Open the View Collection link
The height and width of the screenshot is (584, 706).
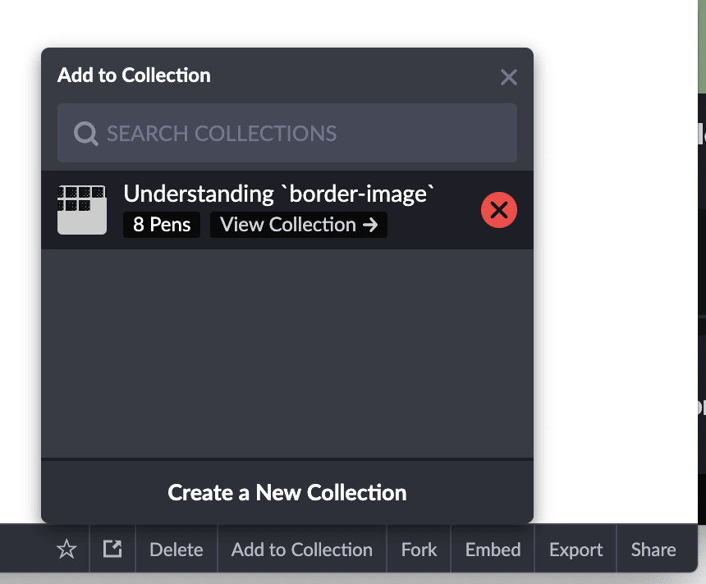pos(299,225)
